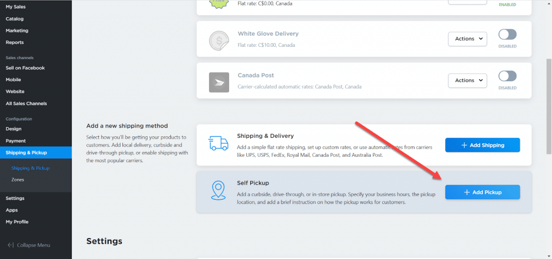
Task: Click the Canada Post carrier-calculated rates text
Action: coord(300,87)
